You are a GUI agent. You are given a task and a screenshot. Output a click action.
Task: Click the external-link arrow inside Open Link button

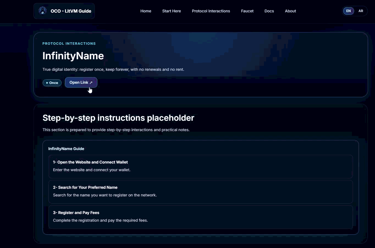[x=91, y=82]
